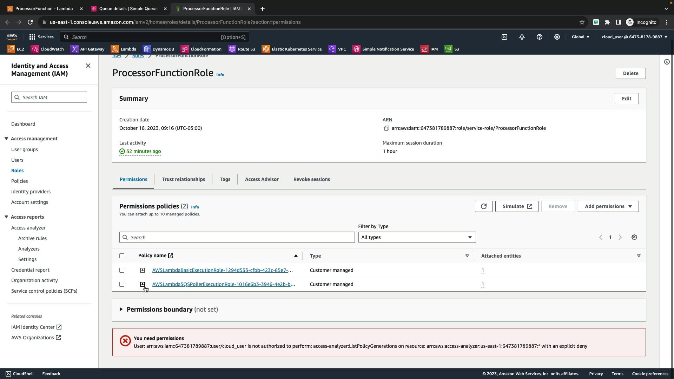Copy the role ARN with copy icon
This screenshot has width=674, height=379.
point(386,128)
